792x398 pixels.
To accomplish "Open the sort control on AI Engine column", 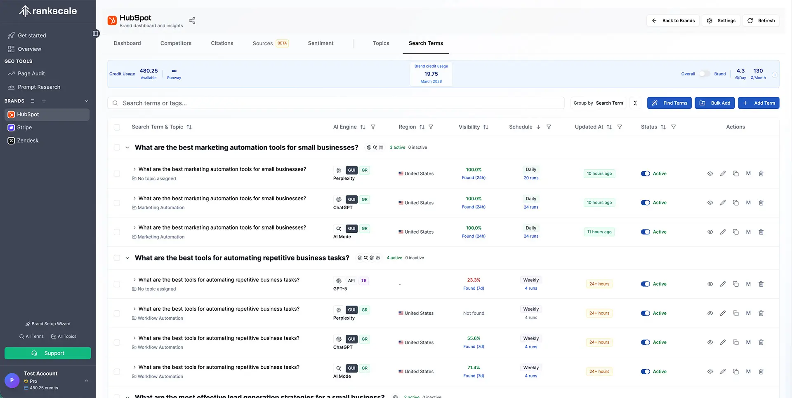I will coord(363,127).
